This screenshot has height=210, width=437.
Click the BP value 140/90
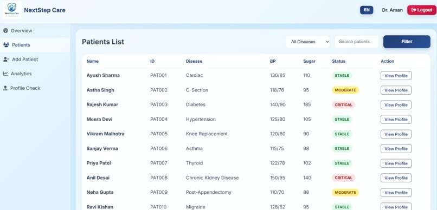tap(278, 104)
